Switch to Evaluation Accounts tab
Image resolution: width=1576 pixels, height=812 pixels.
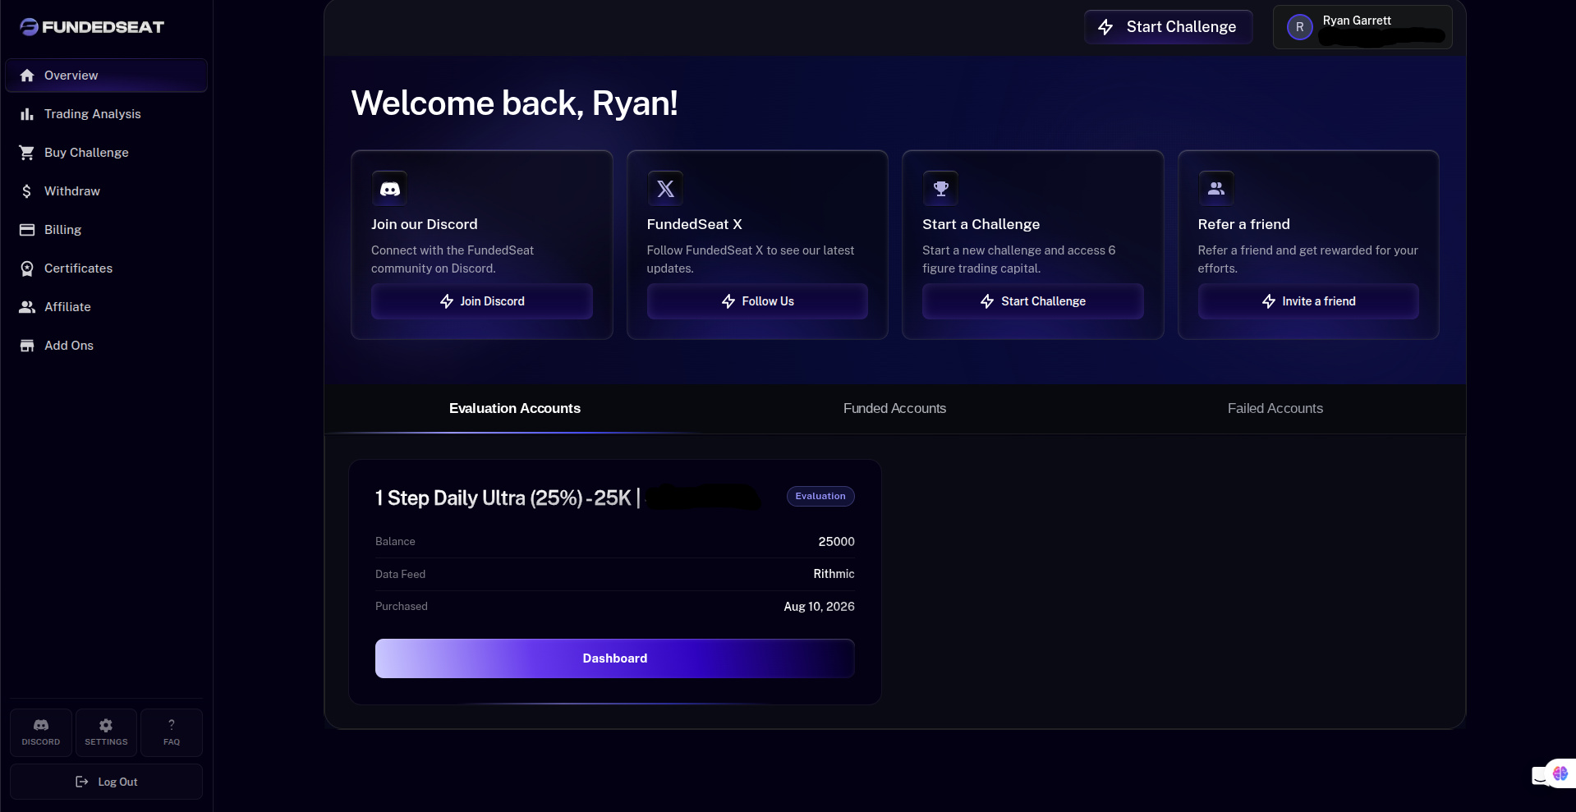(x=515, y=409)
